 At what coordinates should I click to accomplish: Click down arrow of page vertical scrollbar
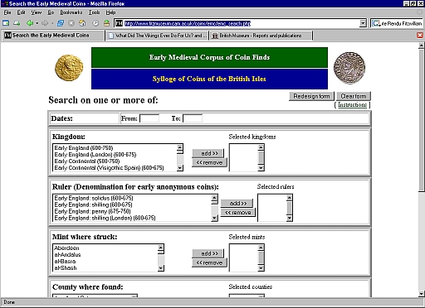[422, 294]
